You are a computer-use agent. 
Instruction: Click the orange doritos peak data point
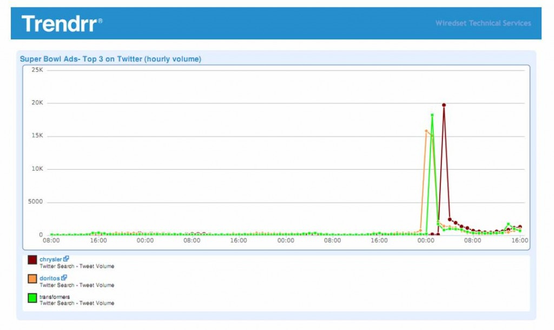click(426, 131)
